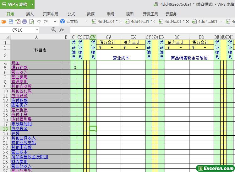Open the WPS 表格 application menu arrow
The image size is (235, 172).
(32, 5)
